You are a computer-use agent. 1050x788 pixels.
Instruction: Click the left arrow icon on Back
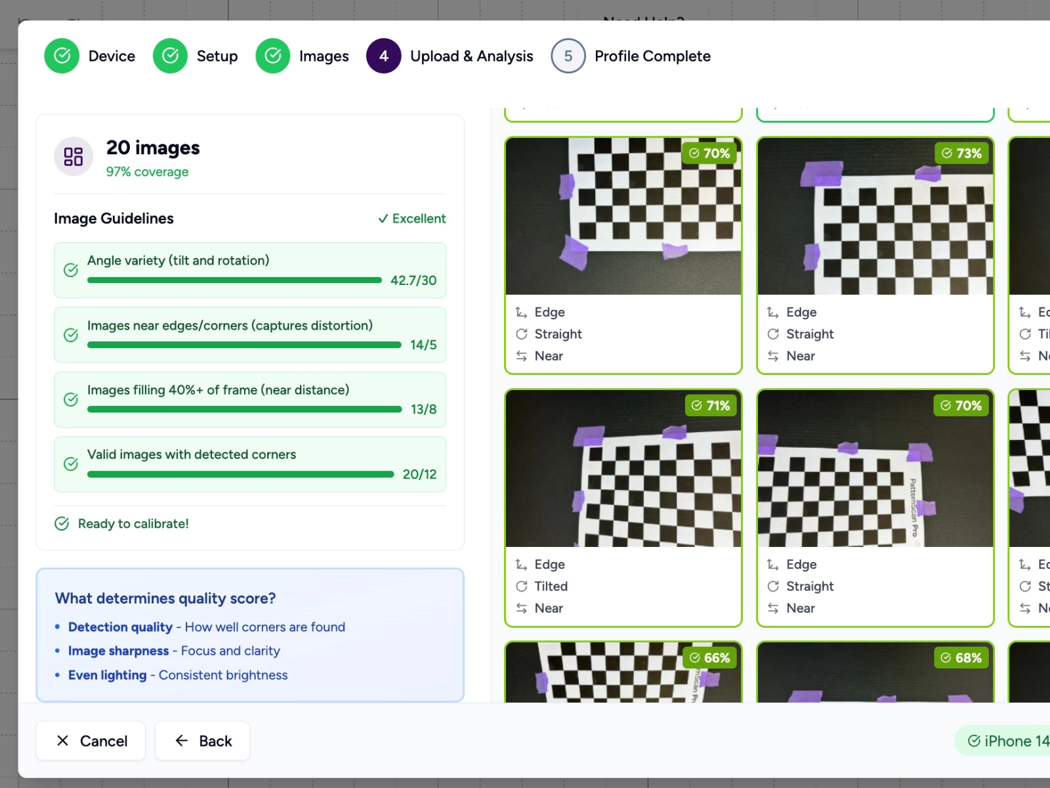[x=182, y=741]
